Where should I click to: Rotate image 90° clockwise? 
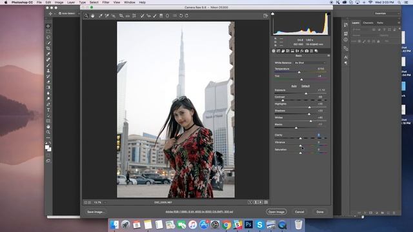(x=186, y=15)
